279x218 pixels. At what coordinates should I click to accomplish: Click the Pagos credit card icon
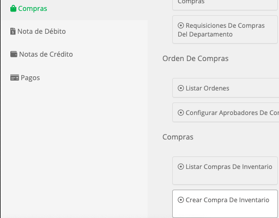click(15, 77)
